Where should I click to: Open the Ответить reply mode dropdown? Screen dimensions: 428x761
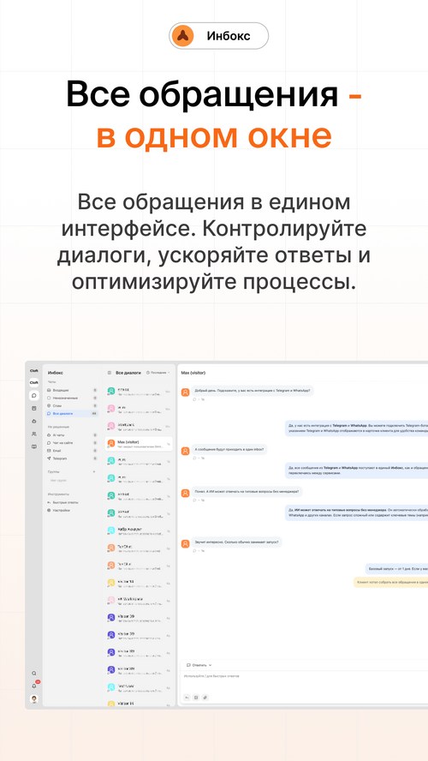coord(199,665)
